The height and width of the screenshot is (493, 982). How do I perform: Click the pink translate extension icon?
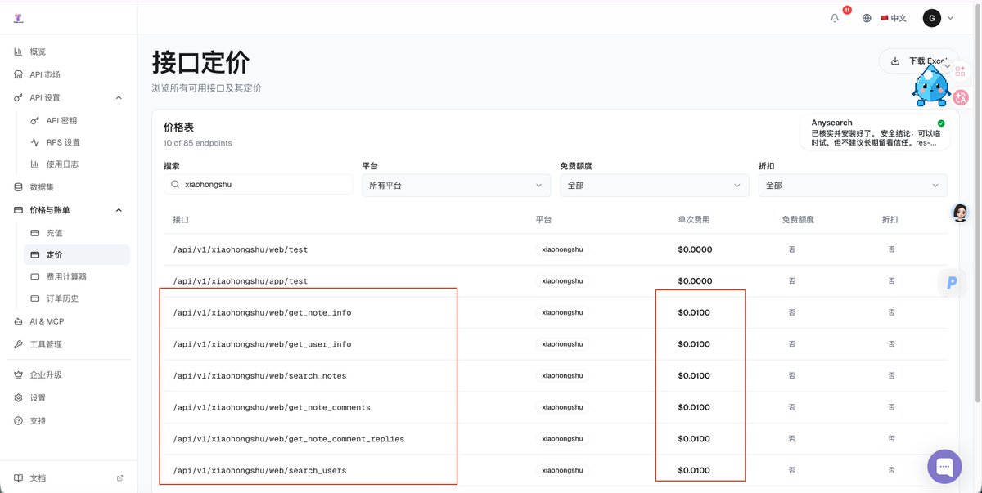(x=961, y=97)
